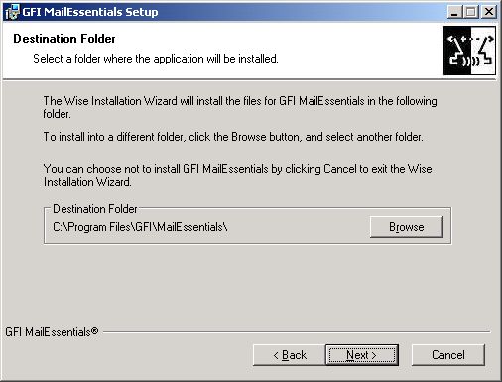502x382 pixels.
Task: Click the 'GFI MailEssentials Setup' title bar text
Action: click(90, 12)
